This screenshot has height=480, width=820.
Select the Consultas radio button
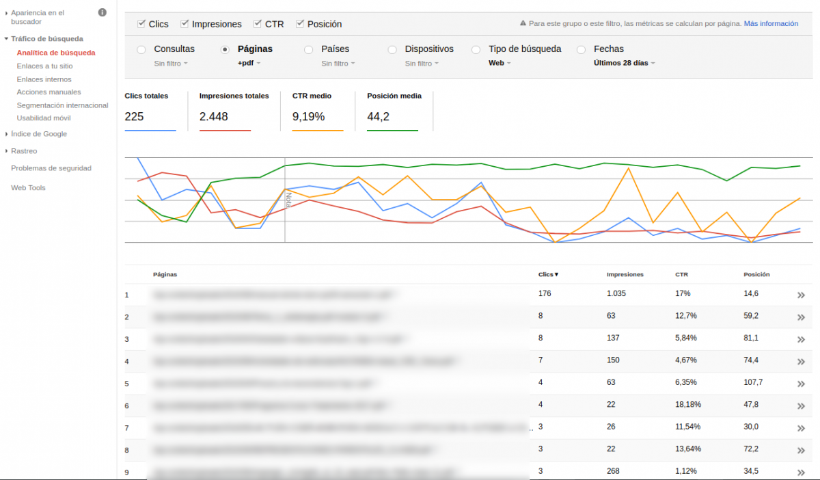[x=141, y=49]
